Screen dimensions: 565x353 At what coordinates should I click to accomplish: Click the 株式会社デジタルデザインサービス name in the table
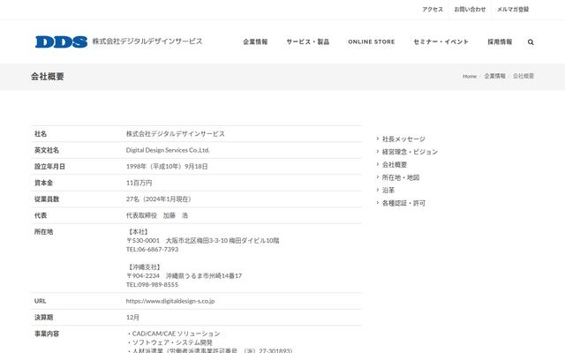pyautogui.click(x=175, y=133)
